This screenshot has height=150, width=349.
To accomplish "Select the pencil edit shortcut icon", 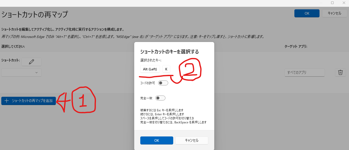I will point(31,62).
